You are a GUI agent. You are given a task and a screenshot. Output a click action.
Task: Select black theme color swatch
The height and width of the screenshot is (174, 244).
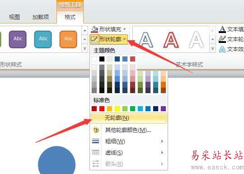102,59
